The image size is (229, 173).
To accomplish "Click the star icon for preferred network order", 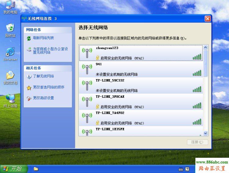I will click(x=29, y=88).
